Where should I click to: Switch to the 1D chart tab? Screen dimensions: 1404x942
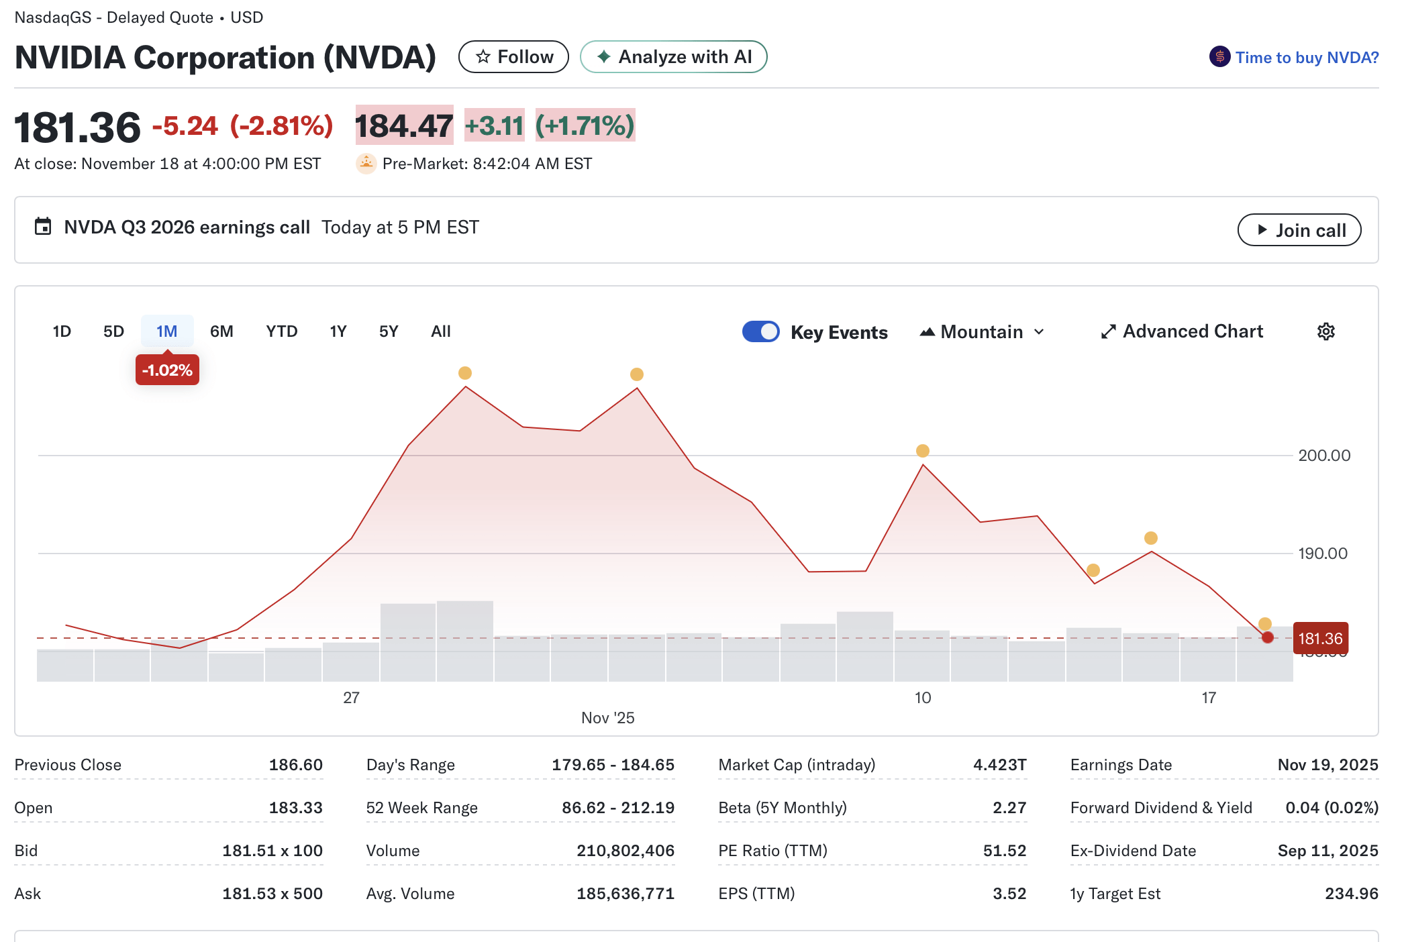pyautogui.click(x=61, y=331)
